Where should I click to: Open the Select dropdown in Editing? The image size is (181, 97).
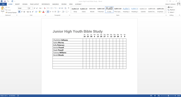coord(171,12)
